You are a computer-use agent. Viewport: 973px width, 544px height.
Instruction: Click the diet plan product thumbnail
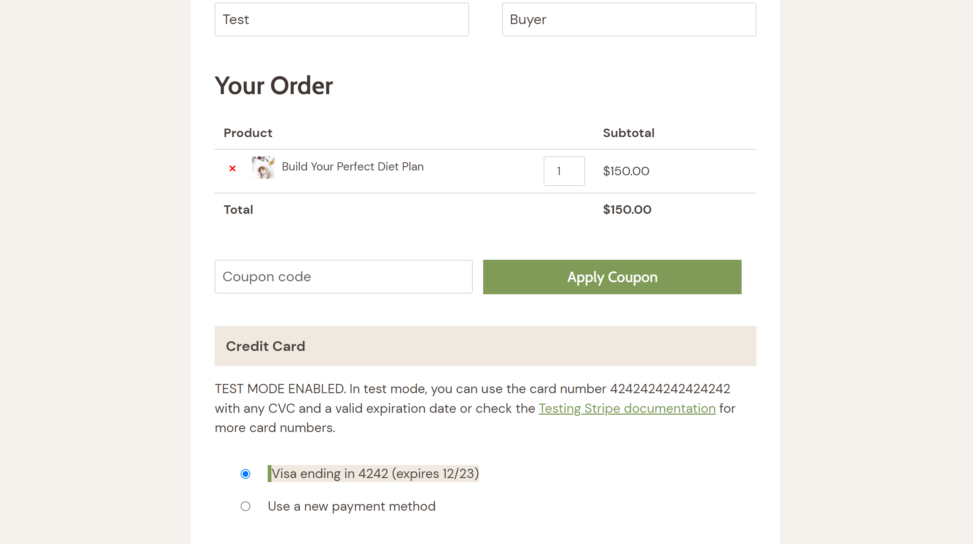pyautogui.click(x=263, y=167)
